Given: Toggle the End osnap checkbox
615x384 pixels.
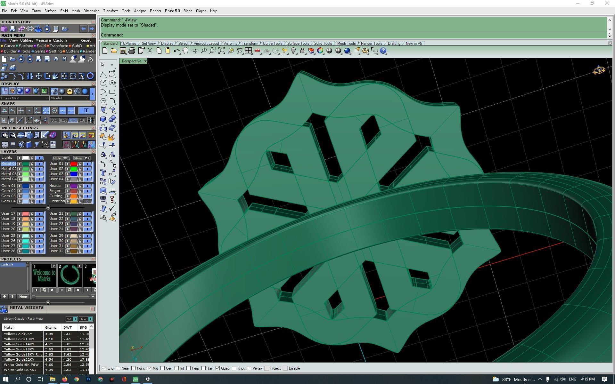Looking at the screenshot, I should [x=104, y=368].
